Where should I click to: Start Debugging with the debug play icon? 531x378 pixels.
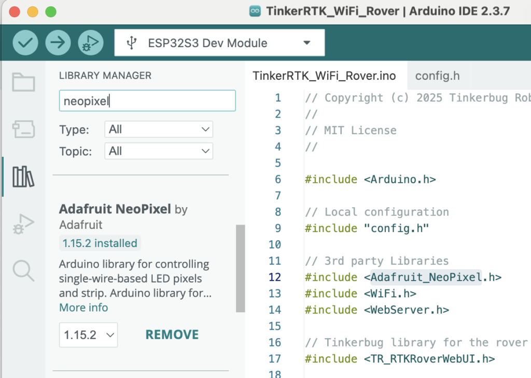91,42
